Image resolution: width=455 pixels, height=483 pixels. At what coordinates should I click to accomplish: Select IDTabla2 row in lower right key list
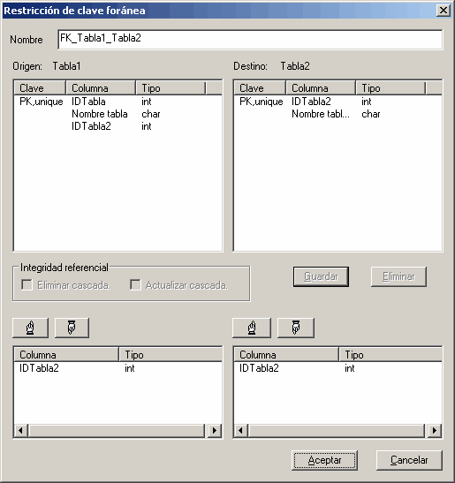point(337,368)
